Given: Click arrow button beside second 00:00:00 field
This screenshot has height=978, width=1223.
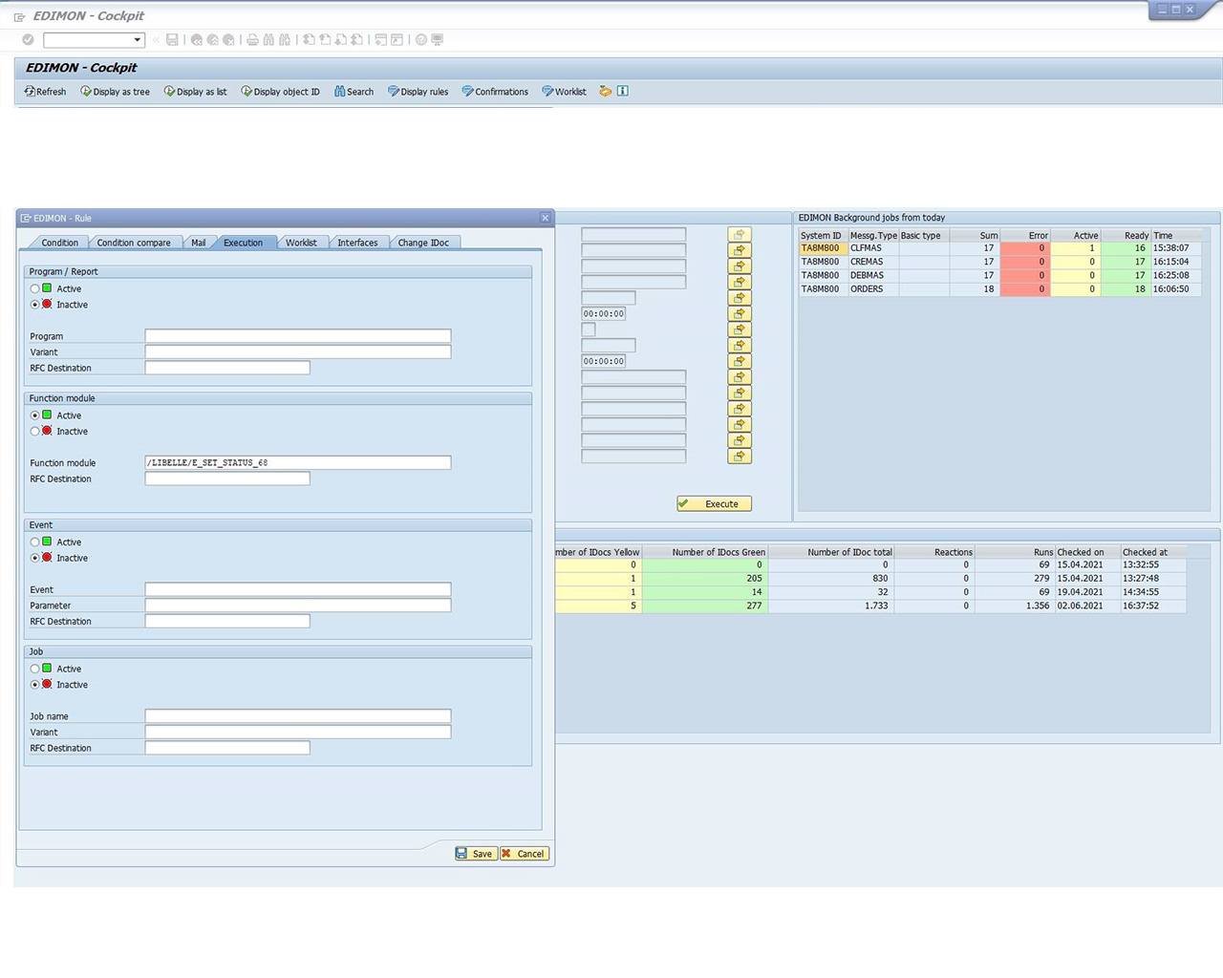Looking at the screenshot, I should (740, 361).
